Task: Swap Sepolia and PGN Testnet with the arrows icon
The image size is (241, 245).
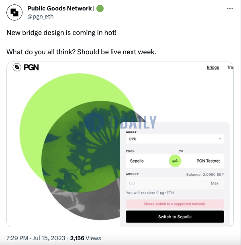Action: point(175,161)
